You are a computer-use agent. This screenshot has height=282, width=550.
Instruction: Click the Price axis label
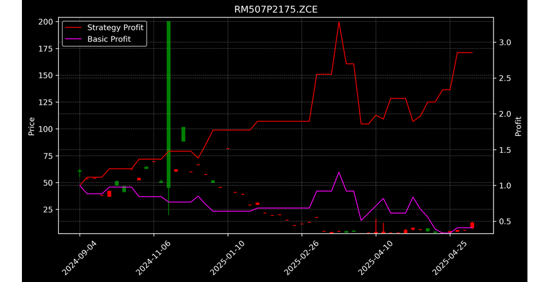coord(31,127)
